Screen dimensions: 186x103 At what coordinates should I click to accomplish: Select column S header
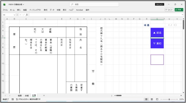click(x=157, y=19)
